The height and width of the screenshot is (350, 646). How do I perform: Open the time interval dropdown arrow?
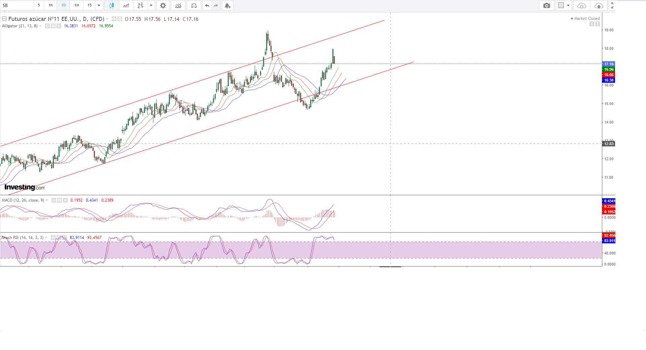click(x=99, y=5)
